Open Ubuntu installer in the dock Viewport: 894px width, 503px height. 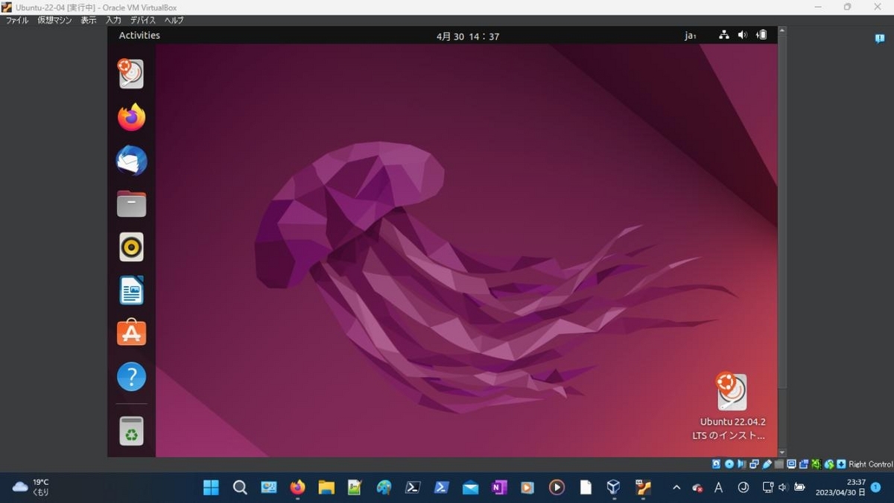(x=131, y=74)
